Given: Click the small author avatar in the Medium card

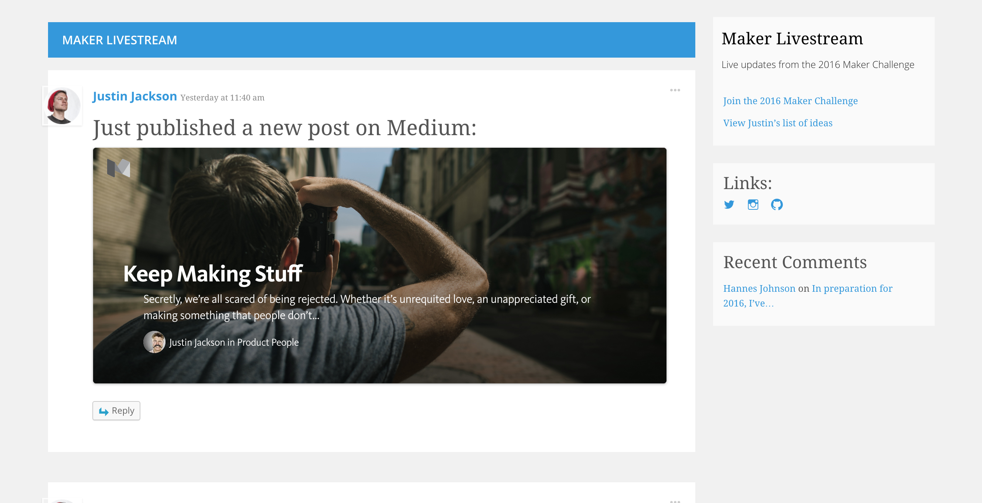Looking at the screenshot, I should click(154, 342).
